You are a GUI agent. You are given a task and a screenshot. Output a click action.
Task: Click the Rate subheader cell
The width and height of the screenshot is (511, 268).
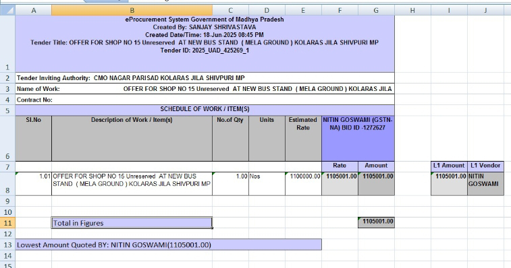pyautogui.click(x=340, y=167)
